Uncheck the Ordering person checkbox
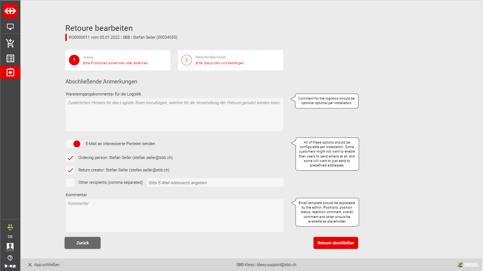The height and width of the screenshot is (271, 483). pyautogui.click(x=70, y=158)
